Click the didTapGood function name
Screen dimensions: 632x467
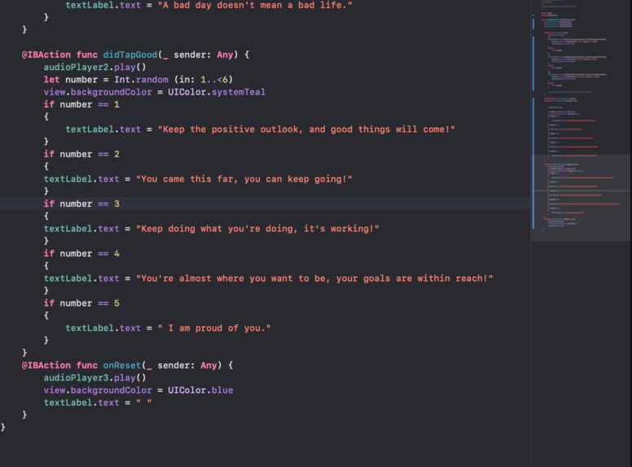click(130, 55)
